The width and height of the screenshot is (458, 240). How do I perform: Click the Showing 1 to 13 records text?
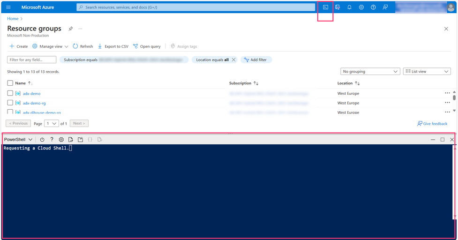click(33, 72)
